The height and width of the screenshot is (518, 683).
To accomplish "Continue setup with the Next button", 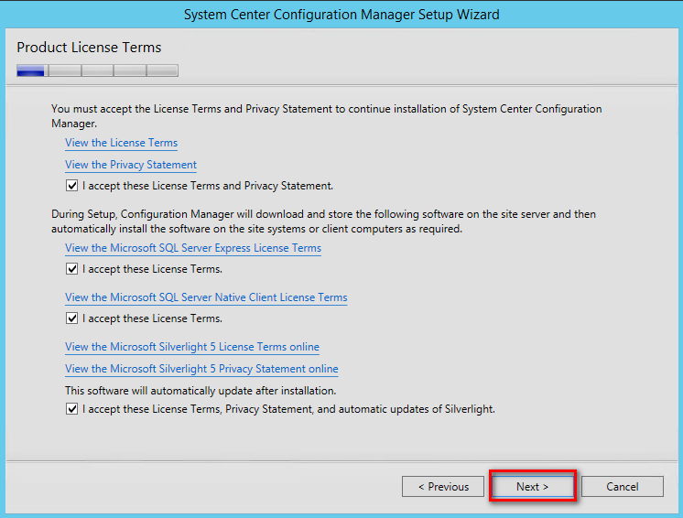I will pyautogui.click(x=532, y=486).
